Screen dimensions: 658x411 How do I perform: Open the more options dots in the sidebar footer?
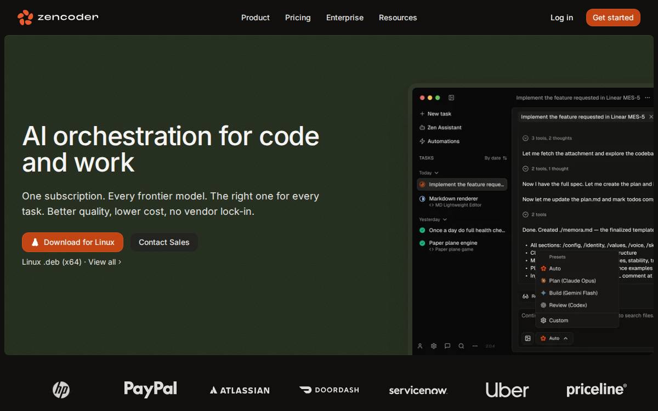click(x=475, y=346)
